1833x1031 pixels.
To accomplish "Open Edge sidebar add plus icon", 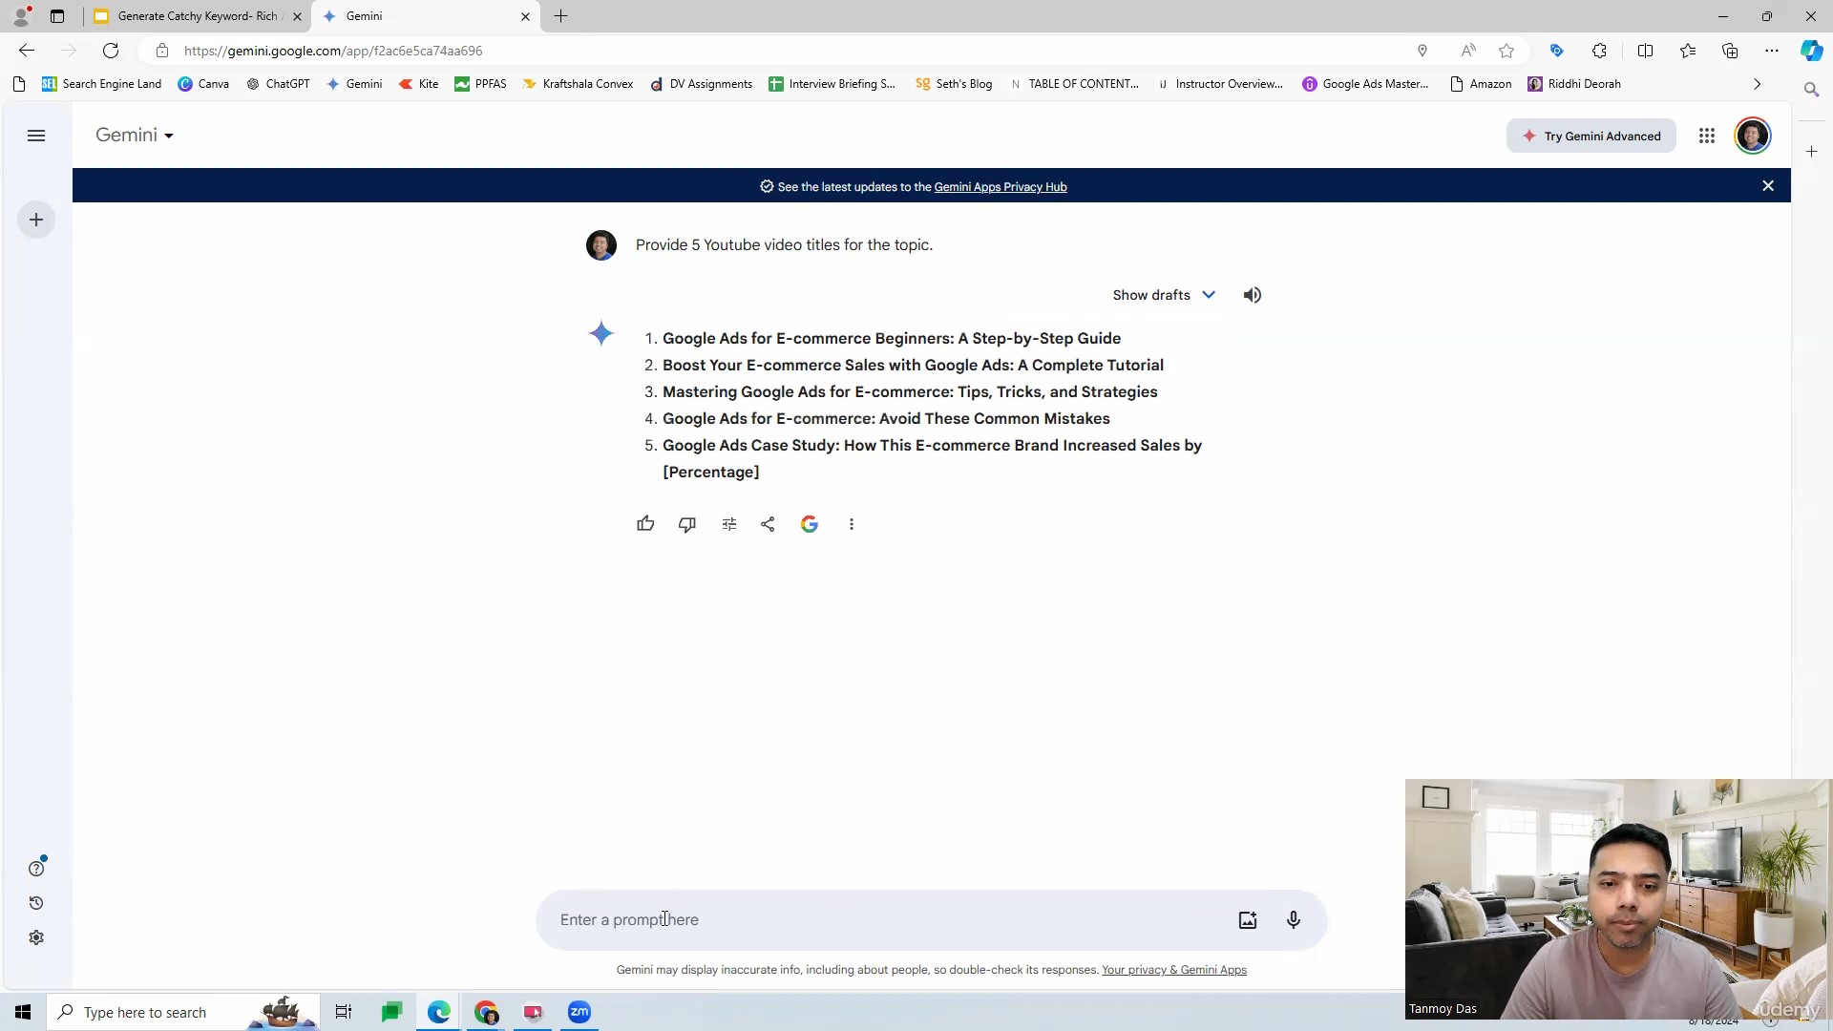I will point(1811,152).
